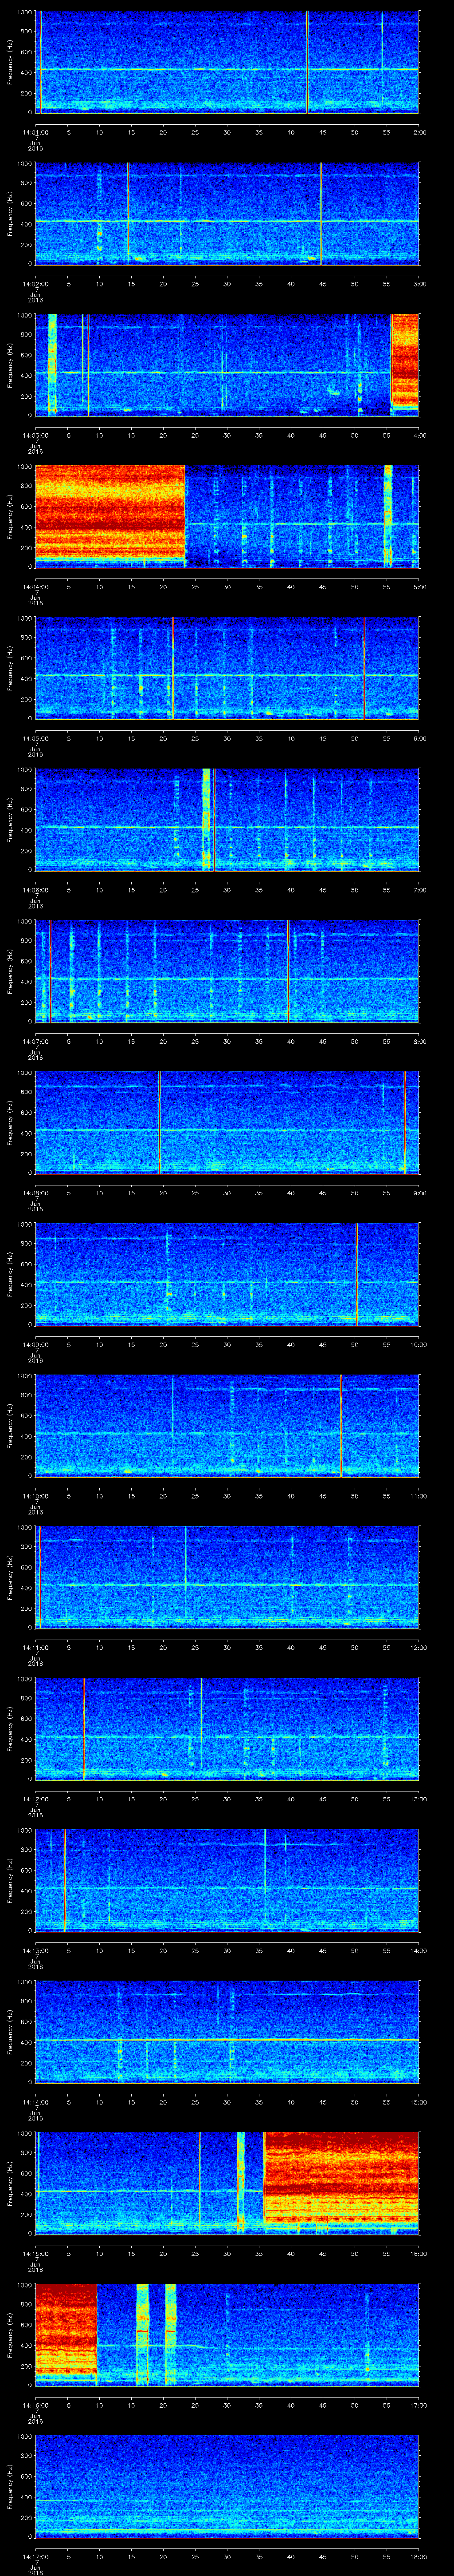Click the bright burst near 55s in 14:04:00 panel
The height and width of the screenshot is (2576, 454).
coord(388,516)
